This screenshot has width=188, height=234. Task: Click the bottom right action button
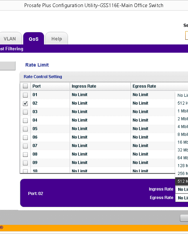click(x=184, y=218)
